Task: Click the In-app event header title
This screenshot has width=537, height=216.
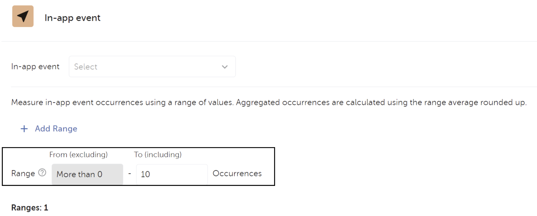Action: pos(72,18)
